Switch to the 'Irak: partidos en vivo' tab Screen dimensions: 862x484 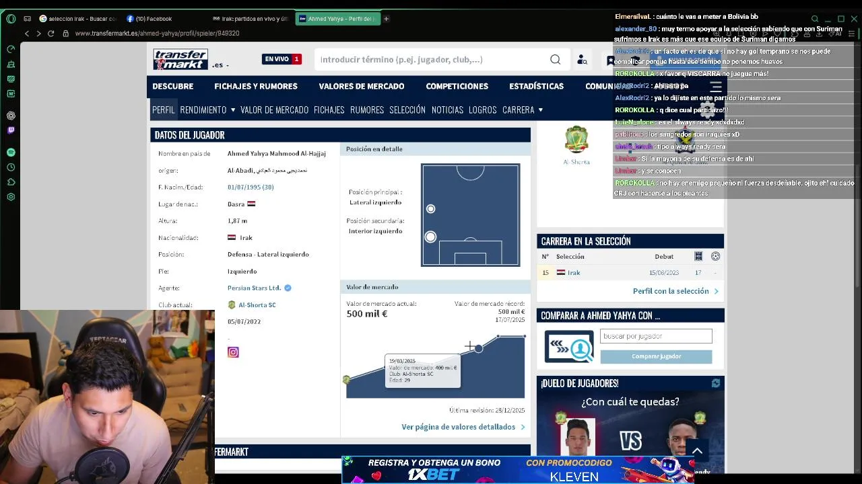250,19
